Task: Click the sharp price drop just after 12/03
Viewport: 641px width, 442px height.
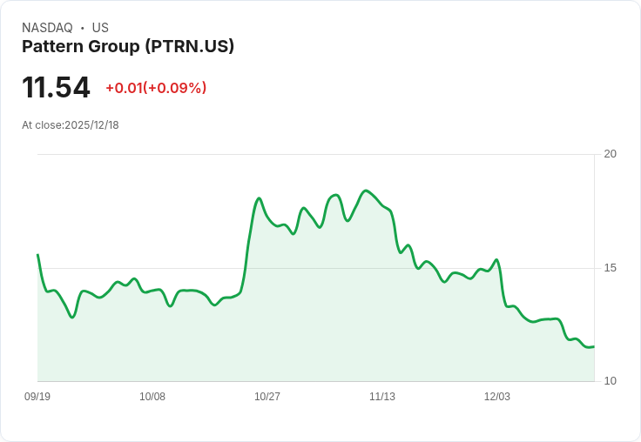Action: 502,285
